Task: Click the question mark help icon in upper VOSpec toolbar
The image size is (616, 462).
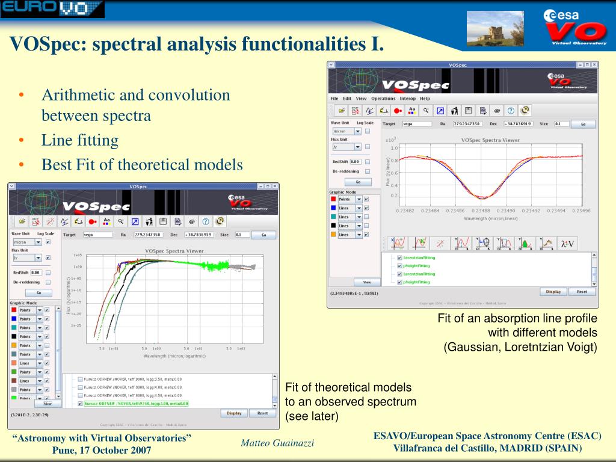Action: click(x=511, y=111)
